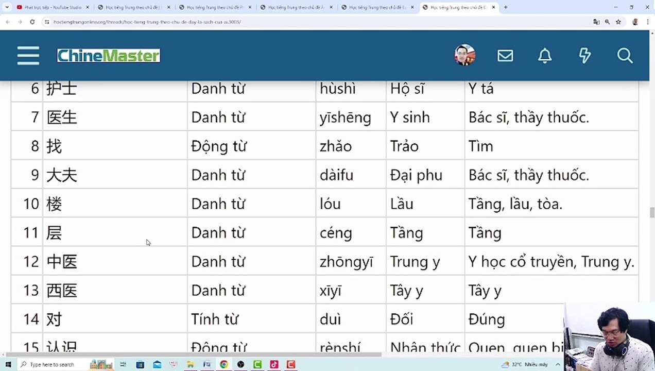Click the word 大夫 in row 9
Image resolution: width=655 pixels, height=371 pixels.
click(x=62, y=175)
